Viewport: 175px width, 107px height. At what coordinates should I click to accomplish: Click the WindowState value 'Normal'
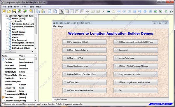(23, 75)
